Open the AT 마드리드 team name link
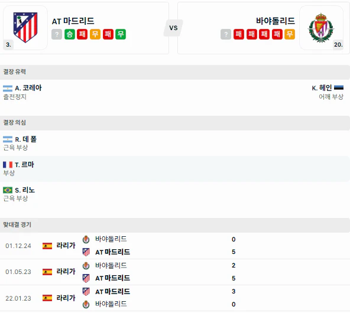Screen dimensions: 350x313 tap(73, 21)
